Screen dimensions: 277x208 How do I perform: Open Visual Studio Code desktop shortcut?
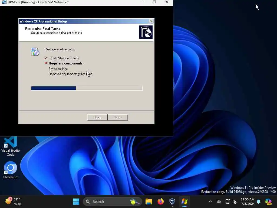click(11, 147)
